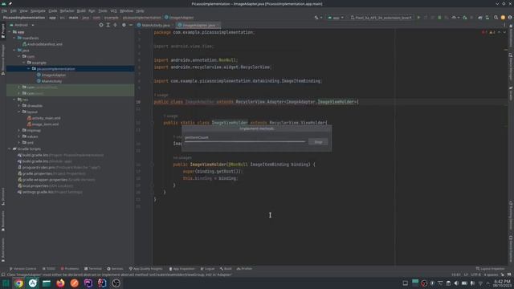Collapse the picassoimplementation package node

point(29,69)
